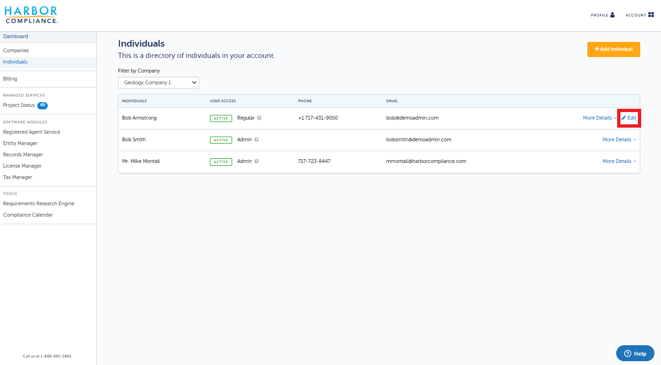
Task: Open the License Manager module
Action: tap(22, 166)
